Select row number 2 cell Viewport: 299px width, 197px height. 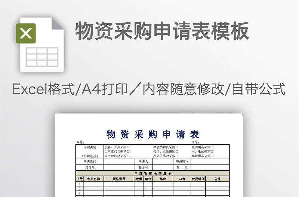pyautogui.click(x=80, y=189)
